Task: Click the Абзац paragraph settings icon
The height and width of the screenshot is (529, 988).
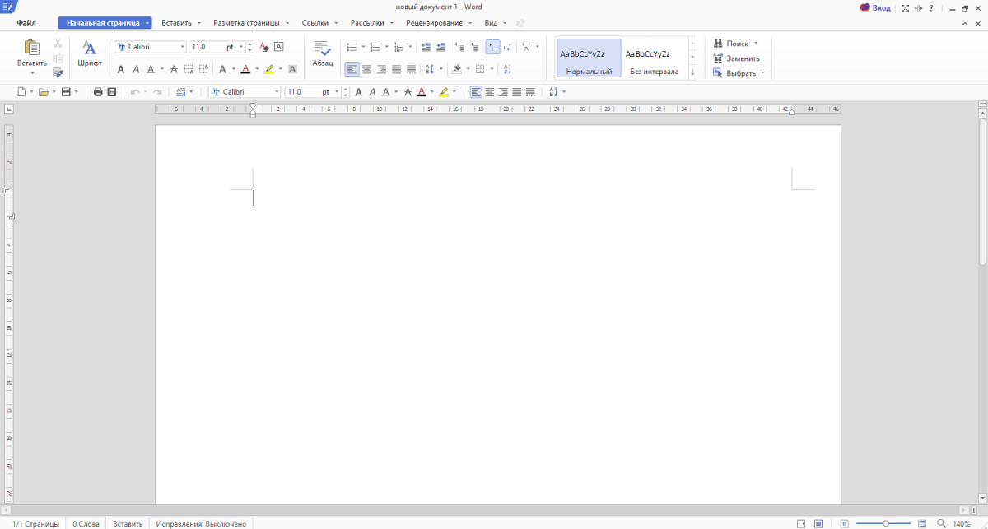Action: point(322,53)
